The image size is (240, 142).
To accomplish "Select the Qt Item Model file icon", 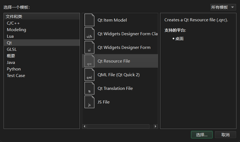I will pyautogui.click(x=89, y=20).
